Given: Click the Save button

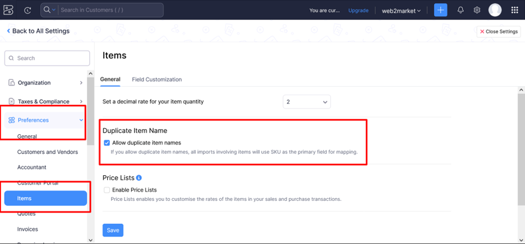Looking at the screenshot, I should [113, 230].
